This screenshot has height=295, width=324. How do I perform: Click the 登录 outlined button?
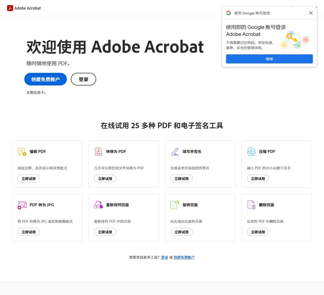click(x=84, y=79)
